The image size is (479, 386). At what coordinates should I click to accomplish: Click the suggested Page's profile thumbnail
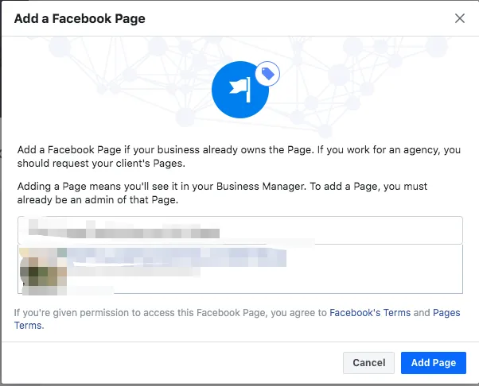point(43,271)
